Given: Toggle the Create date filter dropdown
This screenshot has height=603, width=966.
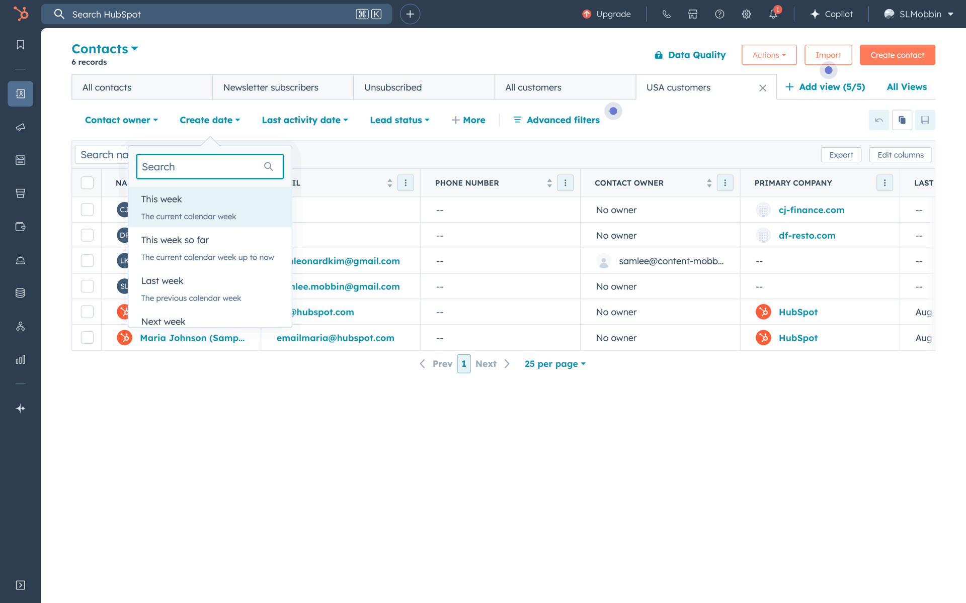Looking at the screenshot, I should pos(210,120).
